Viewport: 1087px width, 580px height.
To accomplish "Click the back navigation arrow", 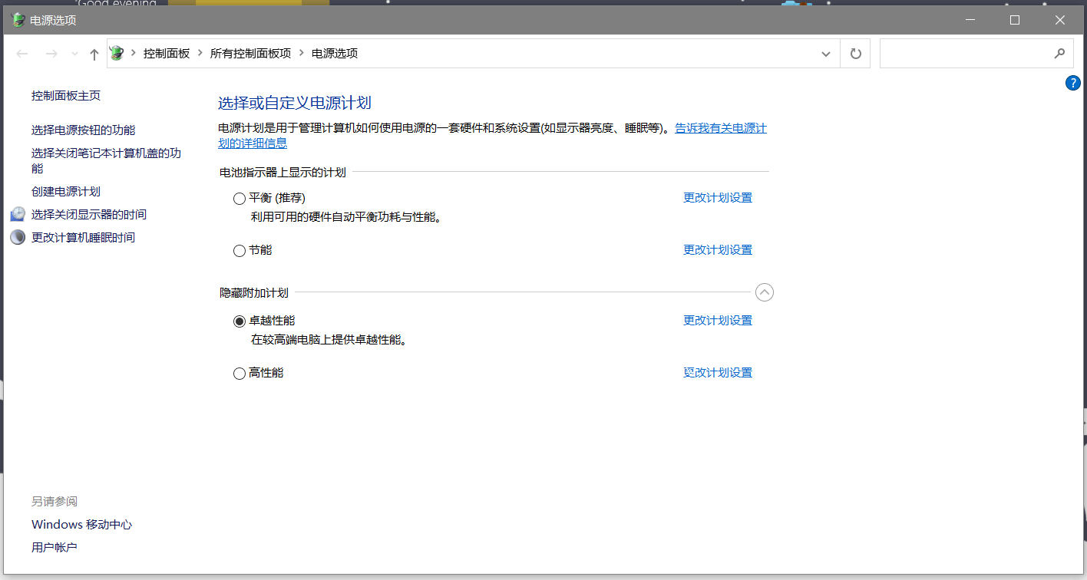I will (x=22, y=54).
